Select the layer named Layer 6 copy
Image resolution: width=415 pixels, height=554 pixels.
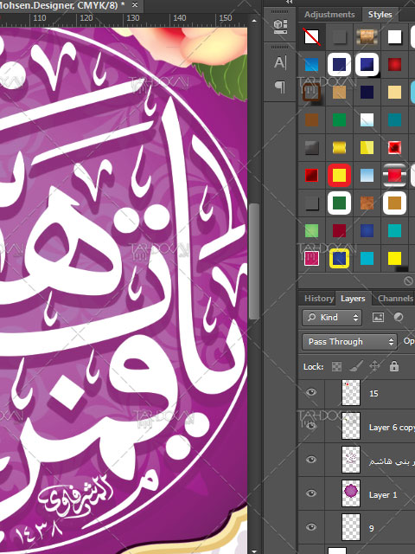(392, 428)
